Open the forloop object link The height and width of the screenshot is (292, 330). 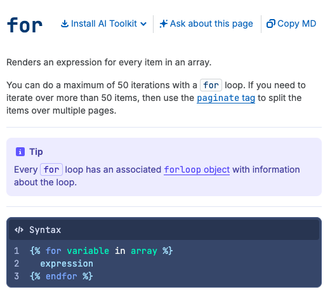point(197,169)
